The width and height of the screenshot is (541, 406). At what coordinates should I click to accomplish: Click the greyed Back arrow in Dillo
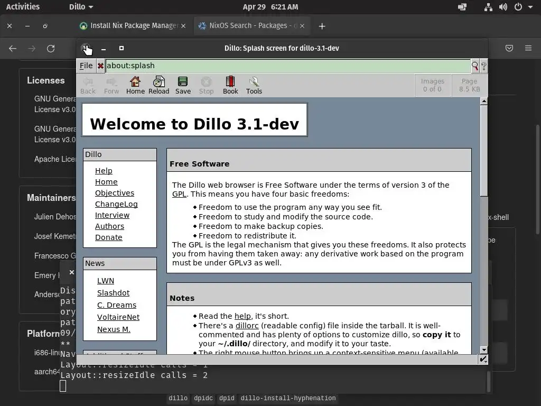pyautogui.click(x=88, y=85)
